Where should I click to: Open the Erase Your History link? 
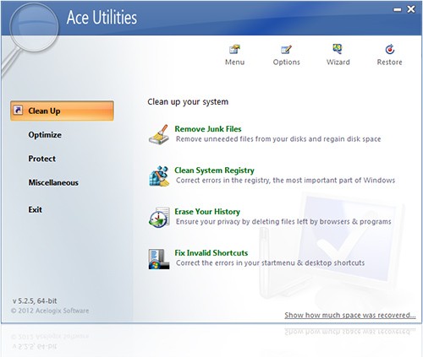point(207,212)
